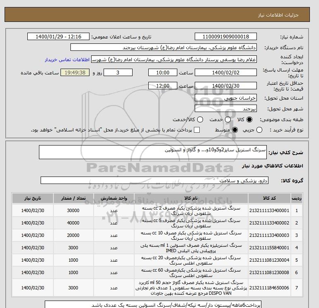Click product code 2132111133400002
The image size is (319, 308).
click(269, 223)
